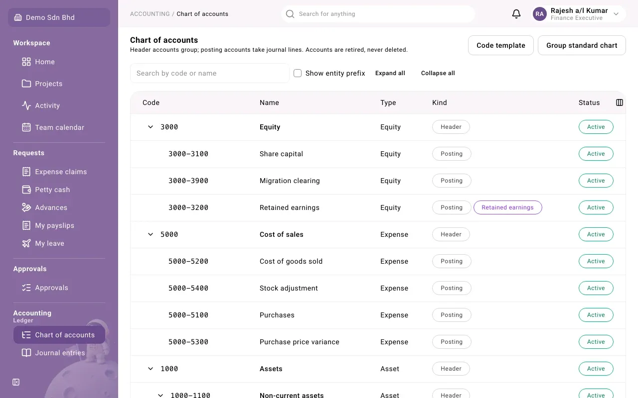Click the RA user avatar
Viewport: 638px width, 398px height.
(540, 14)
